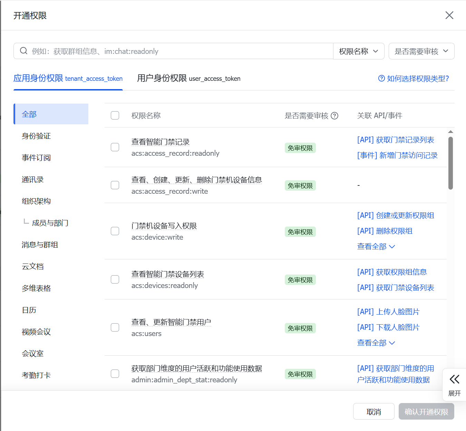Click the 取消 button
The image size is (466, 431).
pos(373,412)
